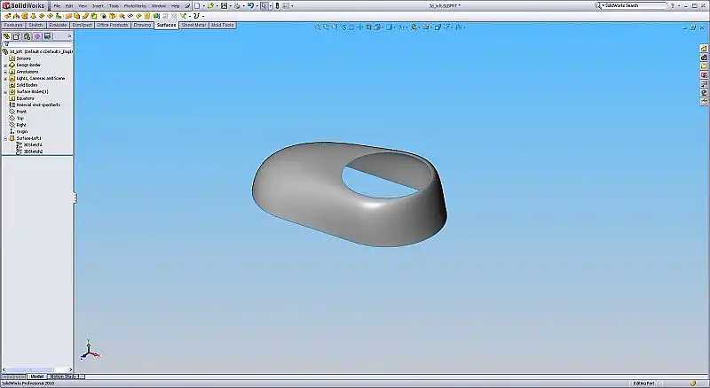This screenshot has width=710, height=388.
Task: Expand the Design Binder tree node
Action: point(5,65)
